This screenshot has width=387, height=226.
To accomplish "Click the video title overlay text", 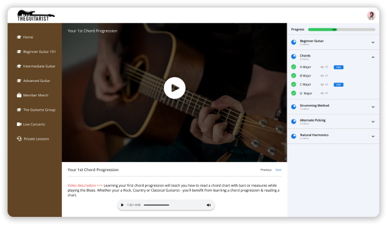I will [x=92, y=31].
